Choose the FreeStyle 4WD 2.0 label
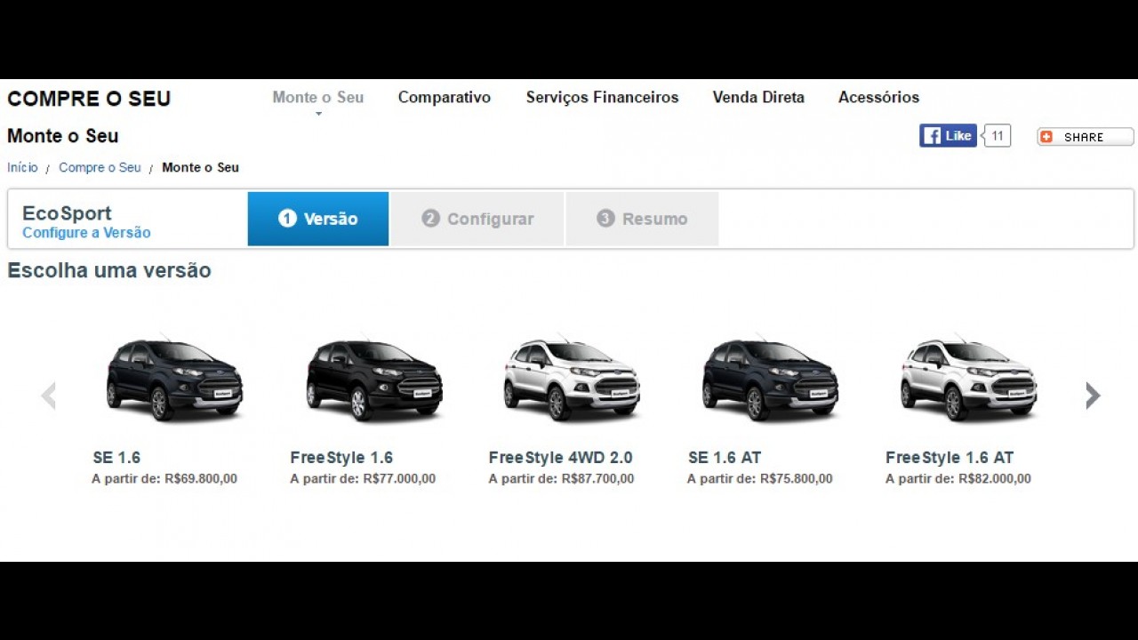This screenshot has height=640, width=1138. click(x=561, y=458)
